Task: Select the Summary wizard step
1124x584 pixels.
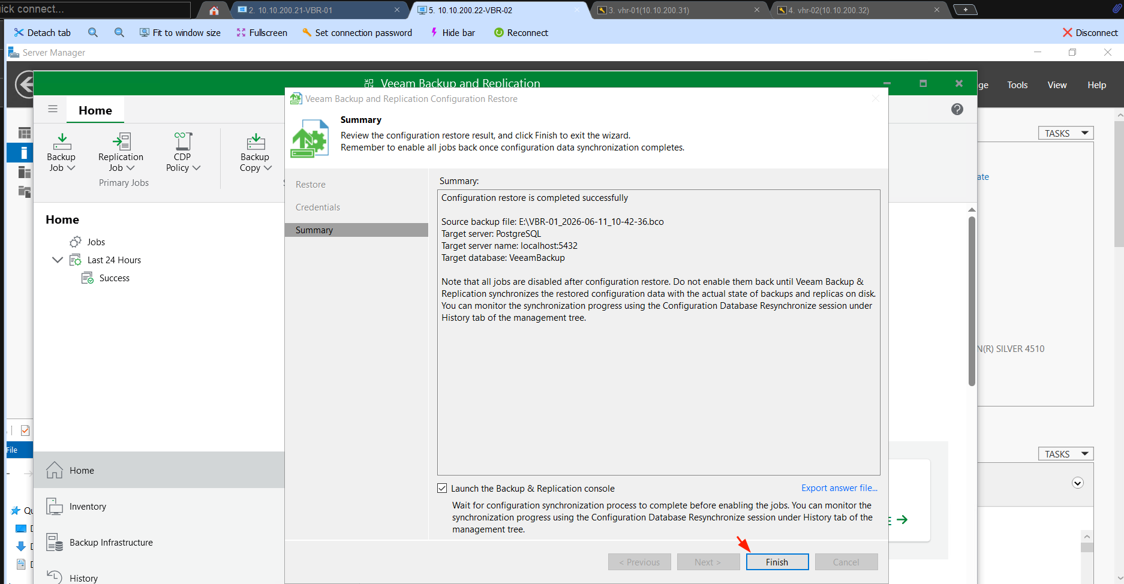Action: click(356, 230)
